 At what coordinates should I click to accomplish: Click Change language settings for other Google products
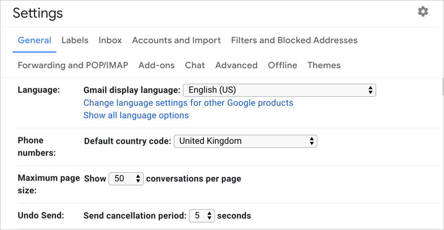coord(188,103)
